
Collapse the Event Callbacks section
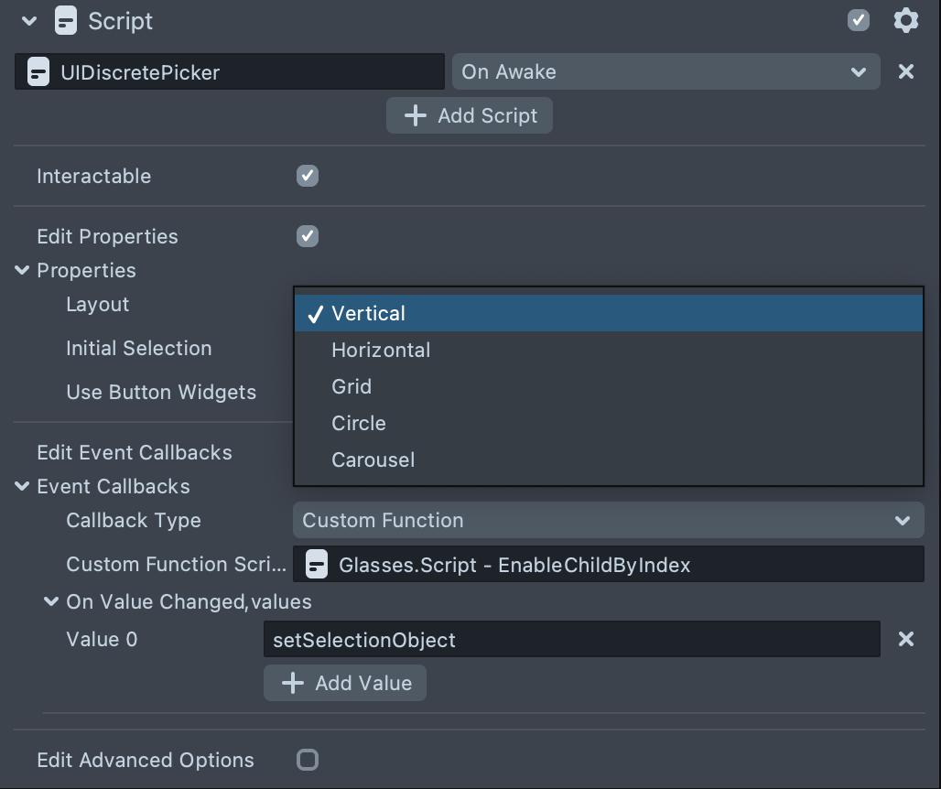point(22,487)
